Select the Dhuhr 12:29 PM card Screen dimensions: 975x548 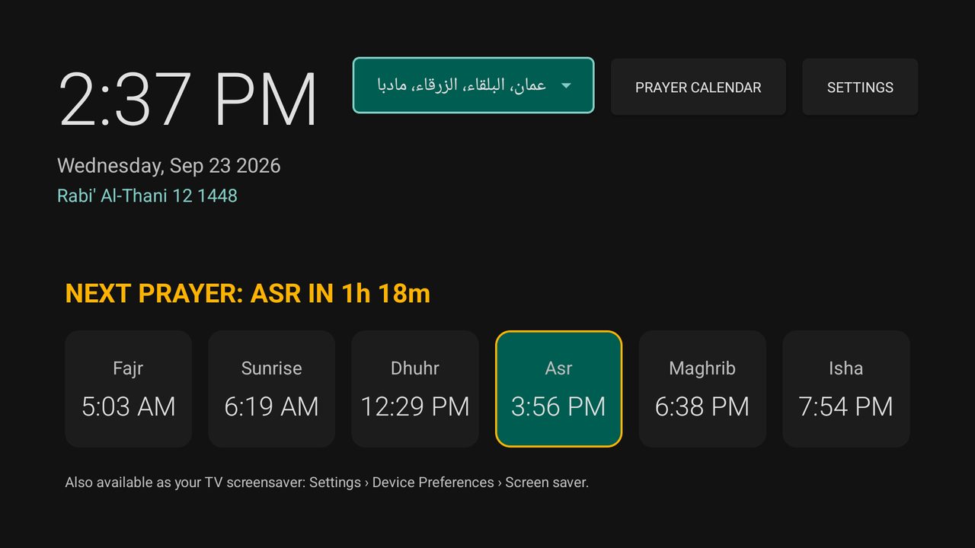(x=415, y=389)
